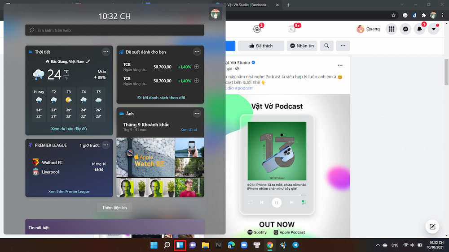Image resolution: width=449 pixels, height=252 pixels.
Task: Open Facebook notifications bell
Action: point(419,29)
